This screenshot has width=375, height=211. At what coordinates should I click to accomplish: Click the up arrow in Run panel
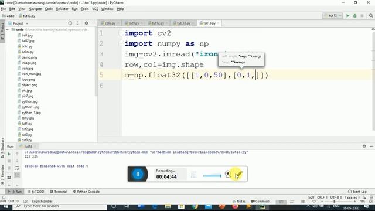(x=17, y=154)
